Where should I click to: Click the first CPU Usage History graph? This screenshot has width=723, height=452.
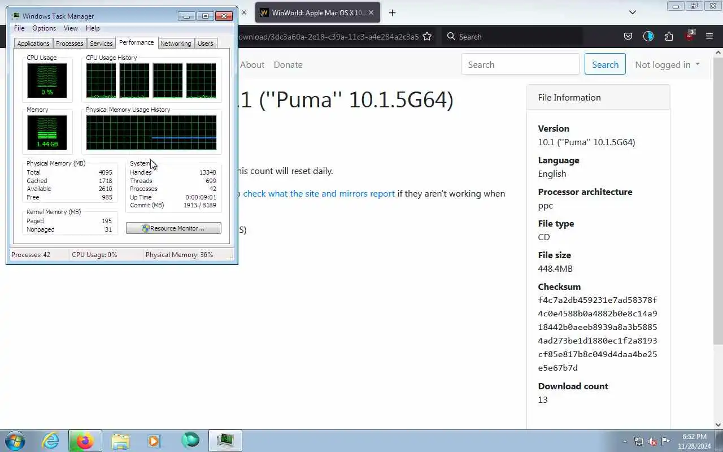(x=101, y=80)
